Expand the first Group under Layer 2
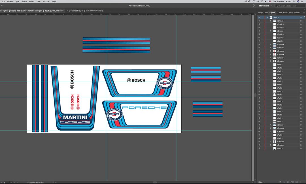The height and width of the screenshot is (184, 306). [271, 21]
